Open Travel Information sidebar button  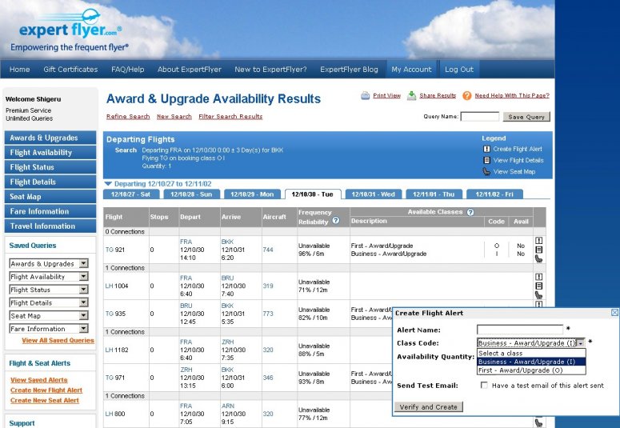tap(50, 226)
